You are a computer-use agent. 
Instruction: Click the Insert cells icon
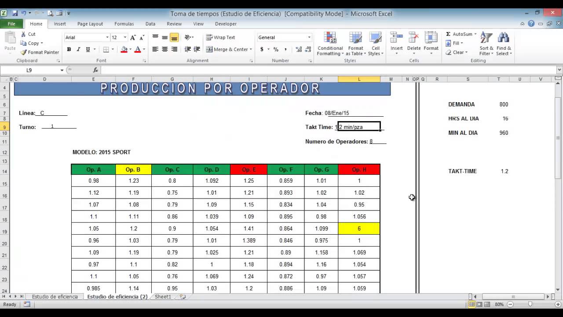pyautogui.click(x=396, y=38)
